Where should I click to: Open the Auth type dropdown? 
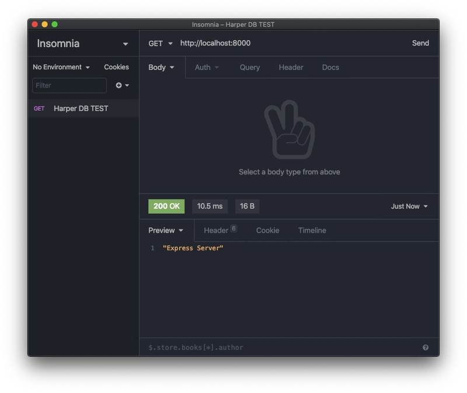click(207, 68)
